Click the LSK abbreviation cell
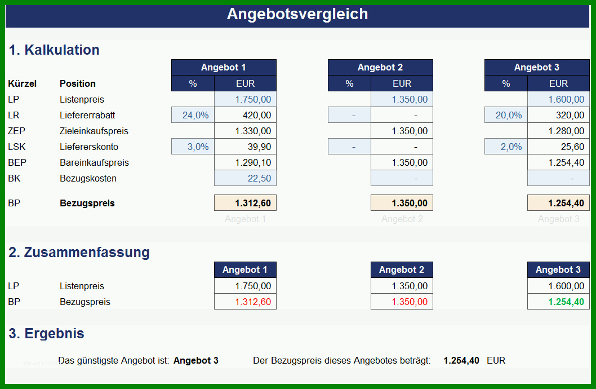The image size is (596, 389). pyautogui.click(x=17, y=147)
